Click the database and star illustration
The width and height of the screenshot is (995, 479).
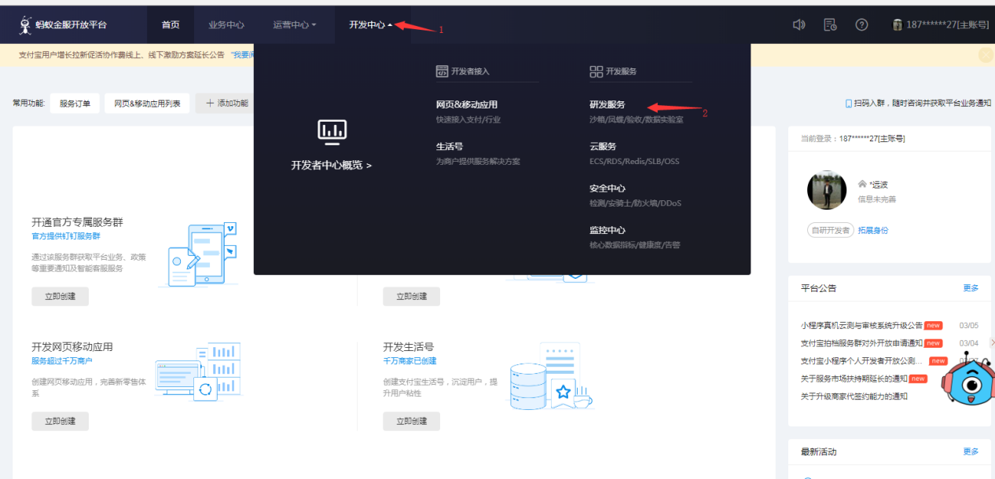[551, 377]
